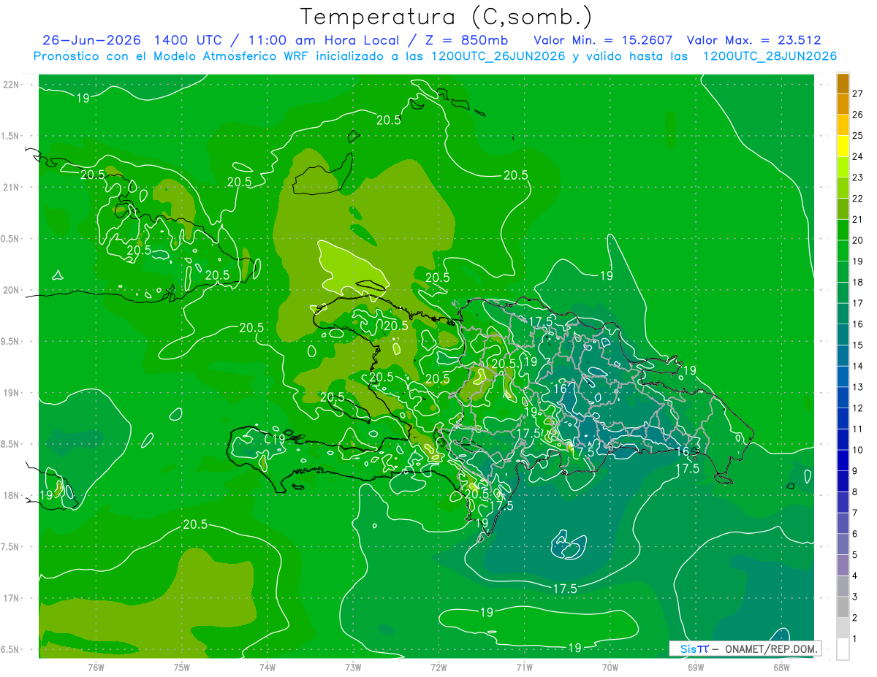Click the '68W' longitude axis label
The height and width of the screenshot is (677, 877).
[781, 667]
